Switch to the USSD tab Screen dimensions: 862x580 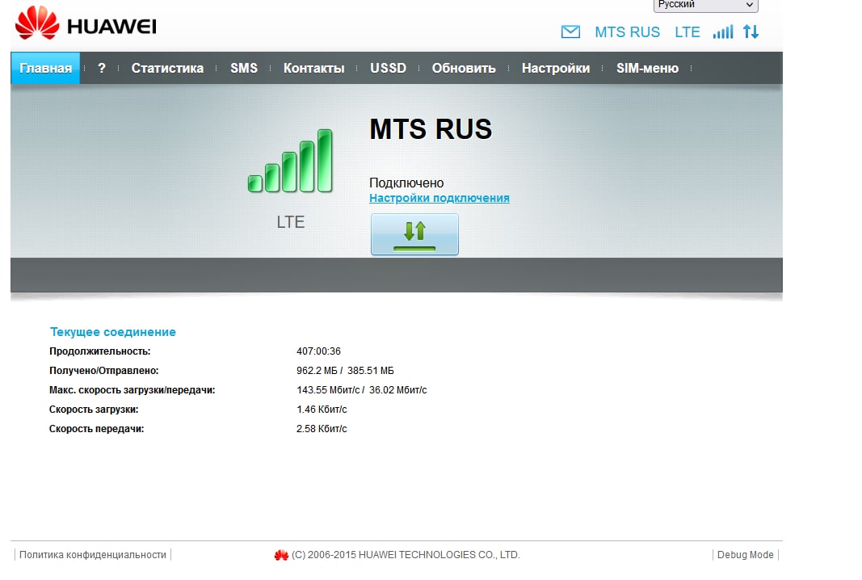pos(388,68)
